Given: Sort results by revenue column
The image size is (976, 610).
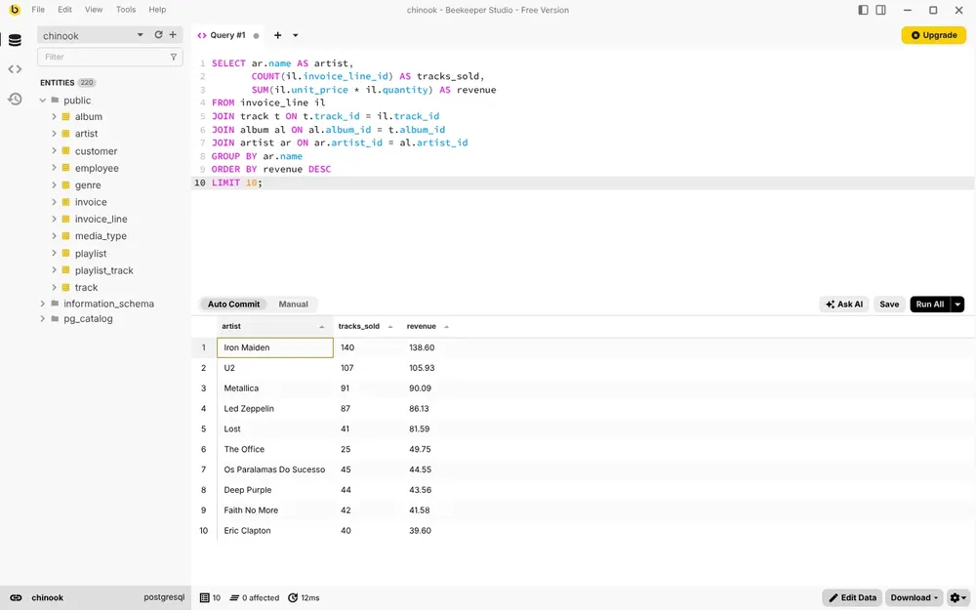Looking at the screenshot, I should click(428, 326).
